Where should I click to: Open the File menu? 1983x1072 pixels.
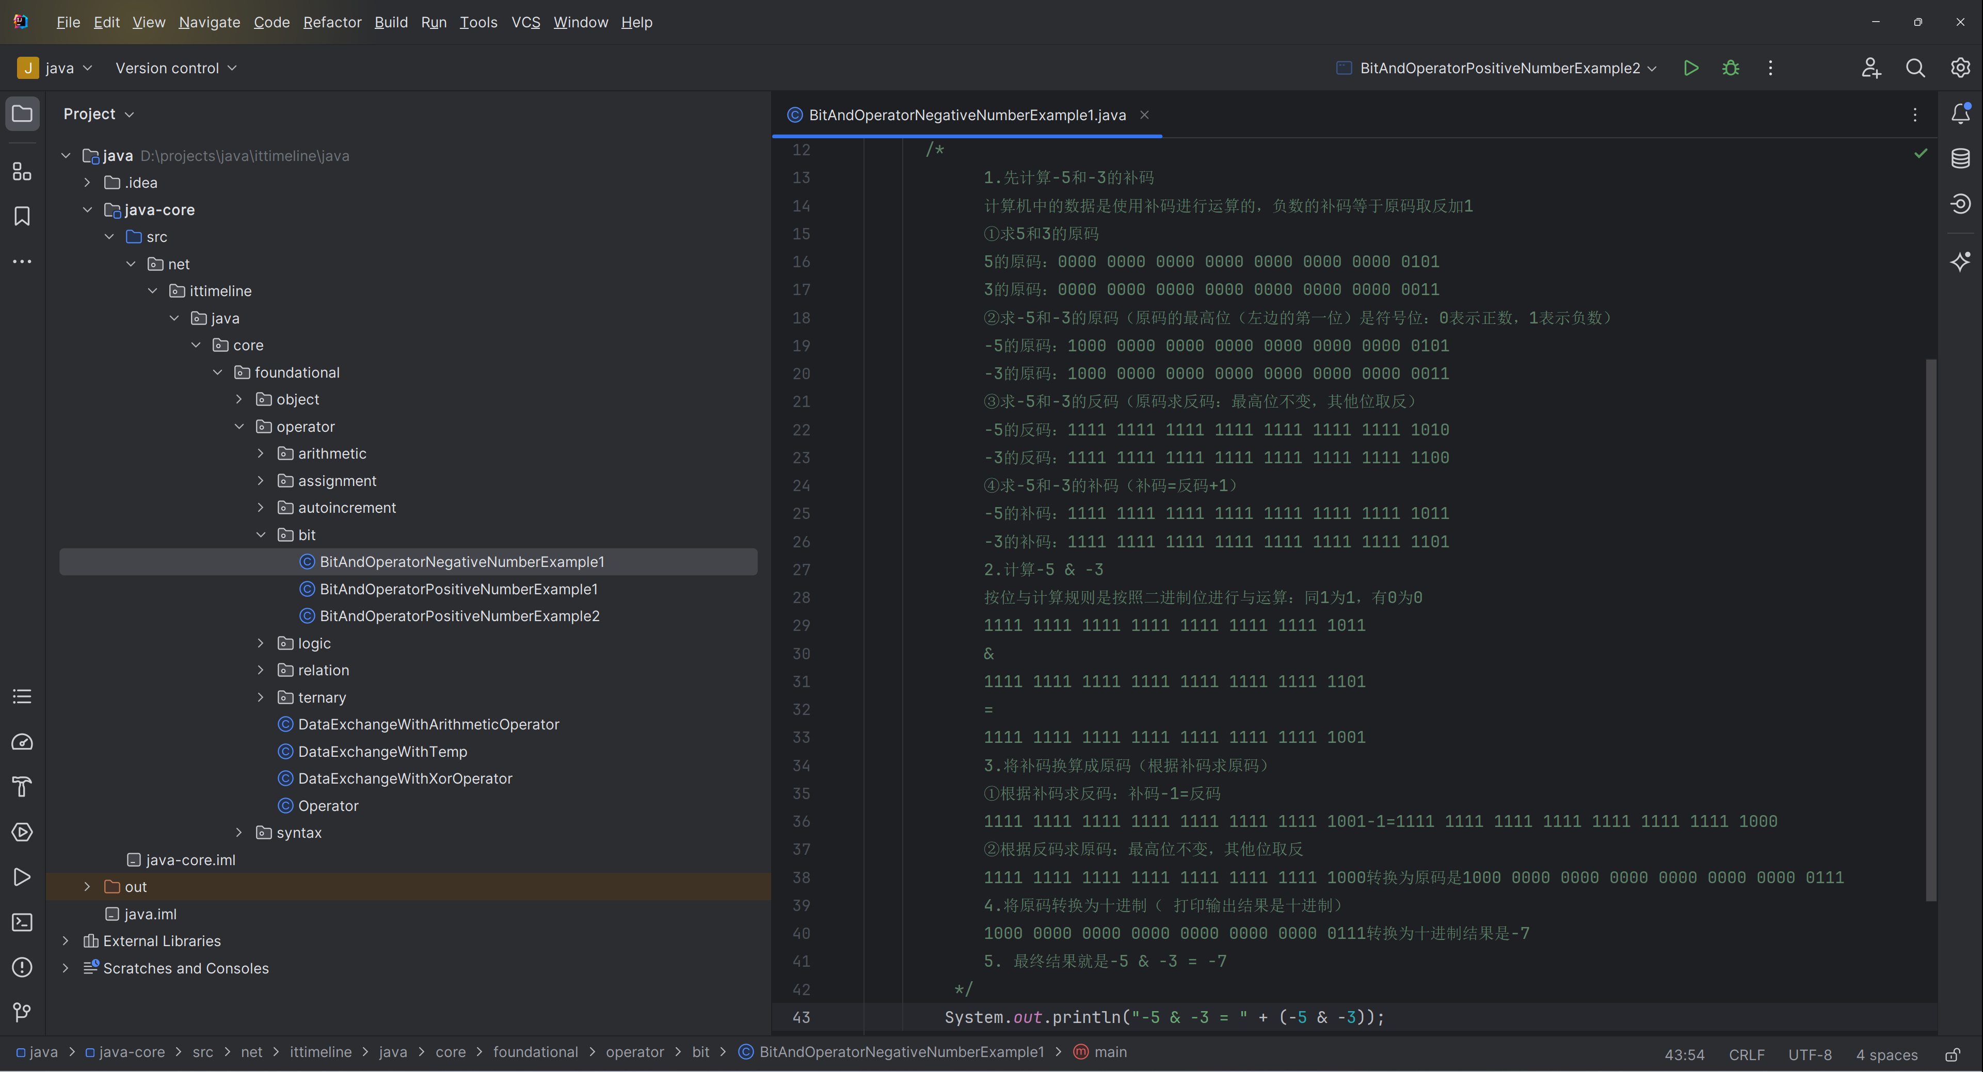[69, 22]
